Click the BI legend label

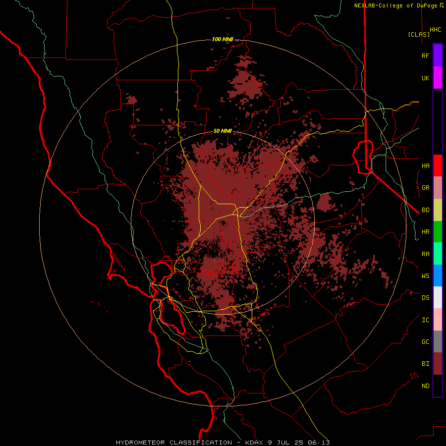tap(425, 364)
